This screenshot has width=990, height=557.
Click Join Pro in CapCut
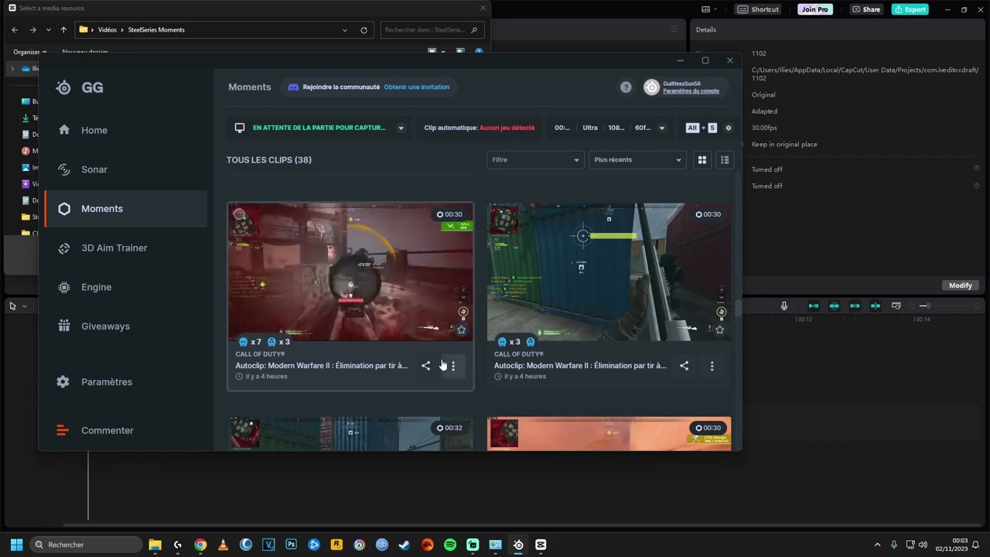click(x=815, y=9)
